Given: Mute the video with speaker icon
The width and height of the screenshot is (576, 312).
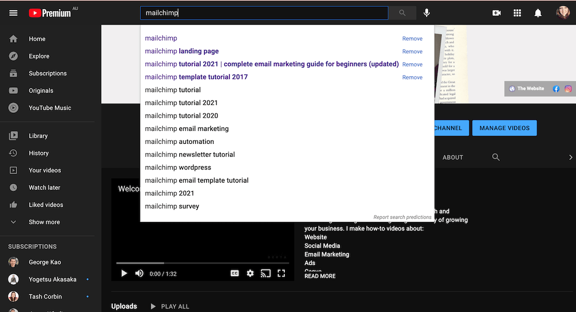Looking at the screenshot, I should 139,274.
